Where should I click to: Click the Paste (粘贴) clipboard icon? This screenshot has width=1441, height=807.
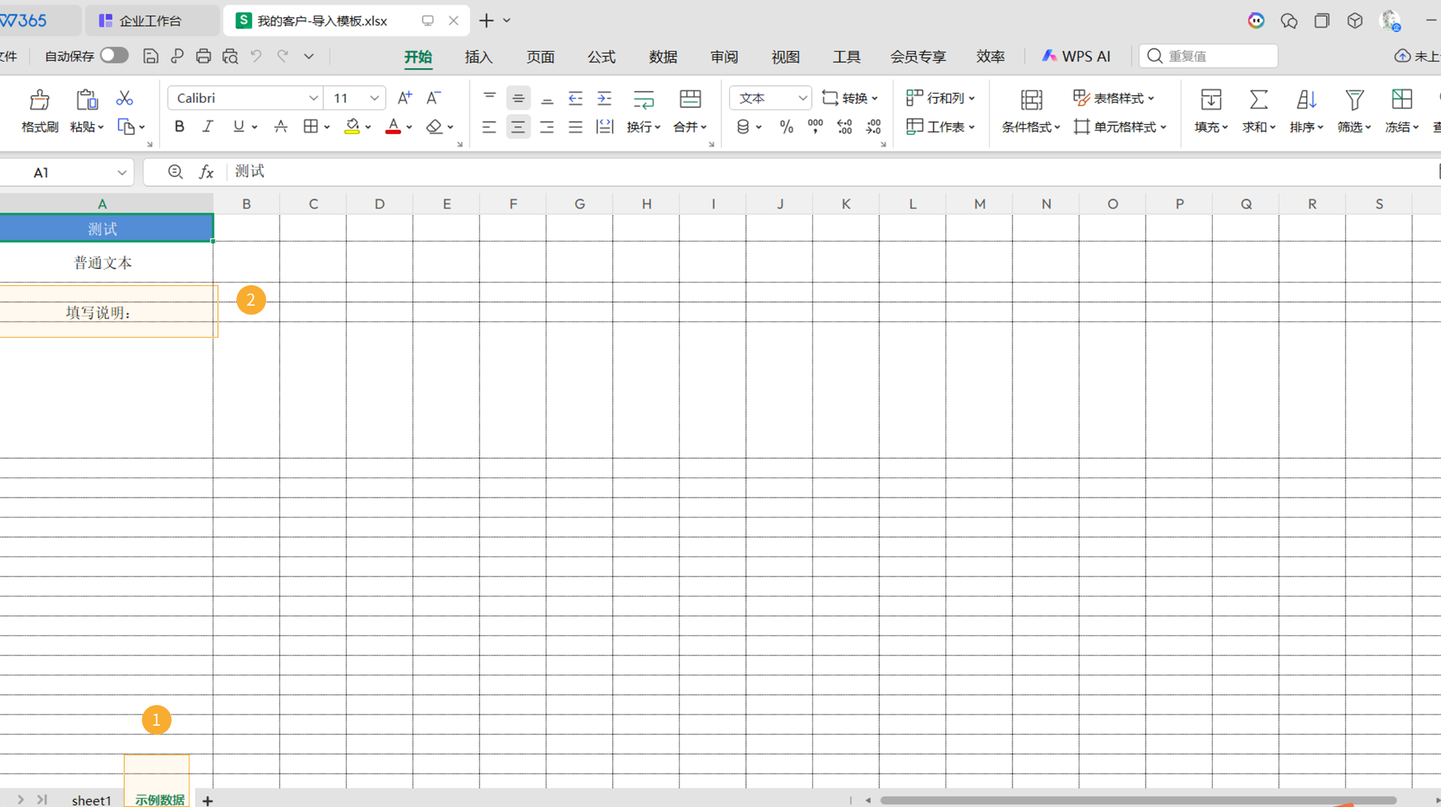click(x=87, y=99)
